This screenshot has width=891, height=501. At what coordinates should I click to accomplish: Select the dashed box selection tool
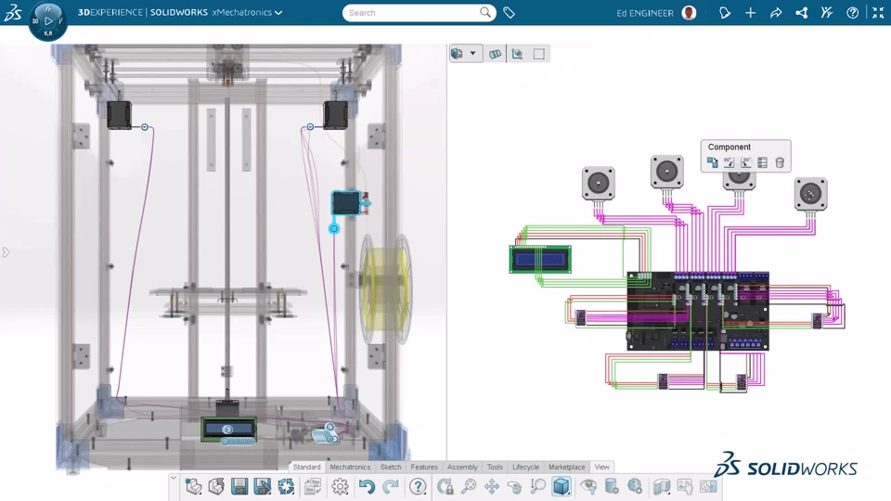click(538, 54)
